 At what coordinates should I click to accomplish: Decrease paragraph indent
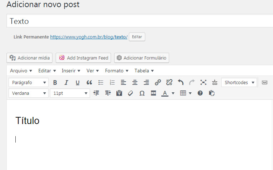pos(96,93)
